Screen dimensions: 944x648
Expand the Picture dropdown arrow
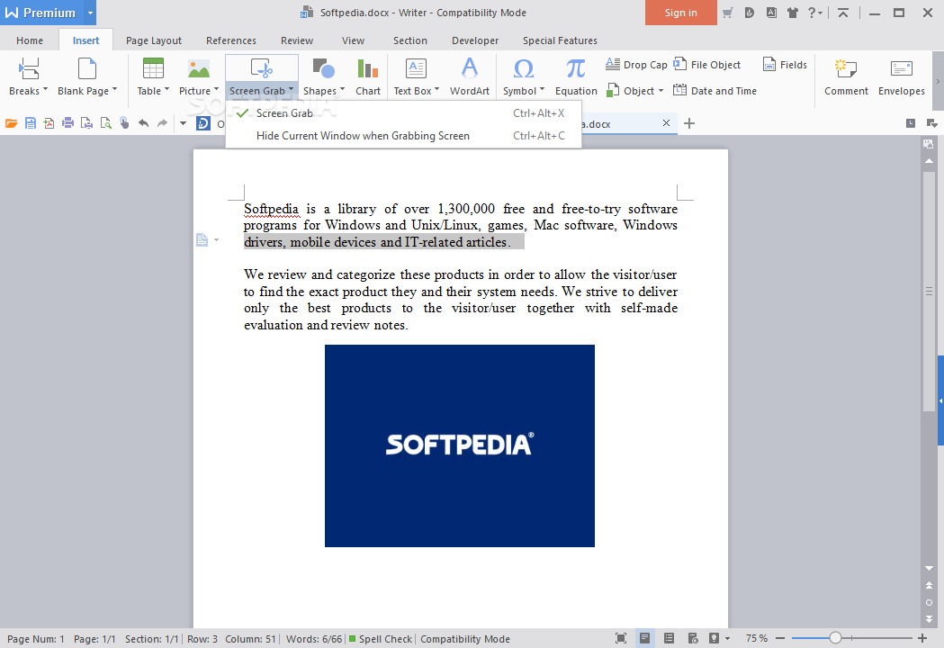(216, 90)
